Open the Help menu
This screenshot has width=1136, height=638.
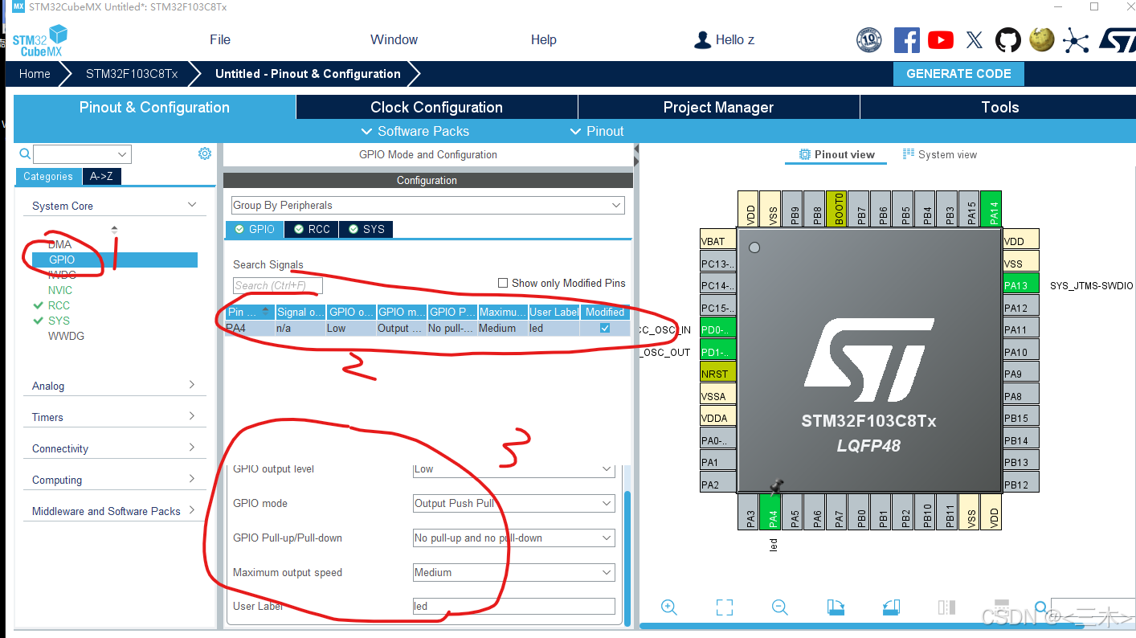(544, 39)
